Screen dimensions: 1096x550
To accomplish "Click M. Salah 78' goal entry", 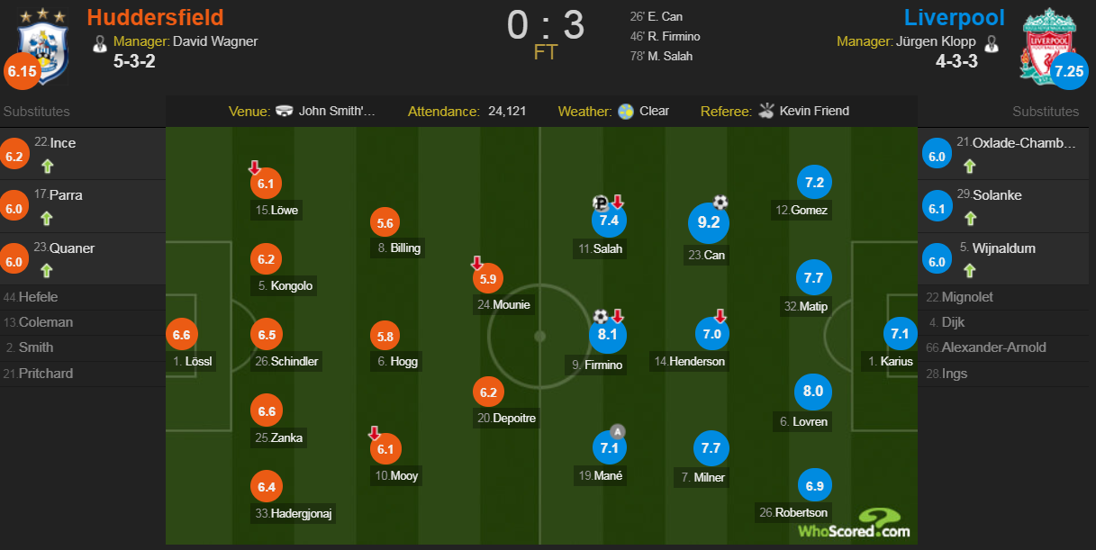I will tap(661, 57).
